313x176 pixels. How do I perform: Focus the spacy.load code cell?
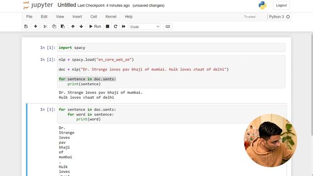(x=171, y=72)
